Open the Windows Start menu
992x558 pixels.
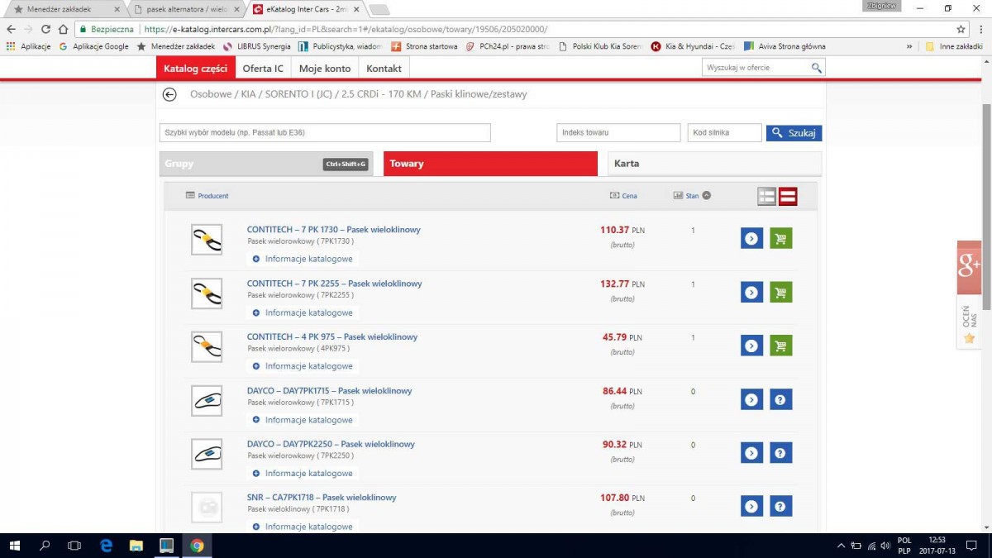point(15,546)
